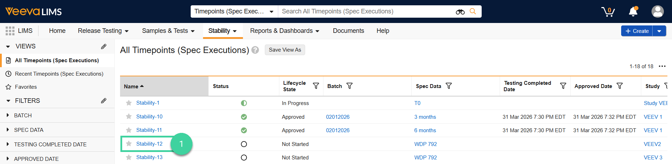The image size is (672, 164).
Task: Expand the BATCH filter section
Action: [8, 116]
